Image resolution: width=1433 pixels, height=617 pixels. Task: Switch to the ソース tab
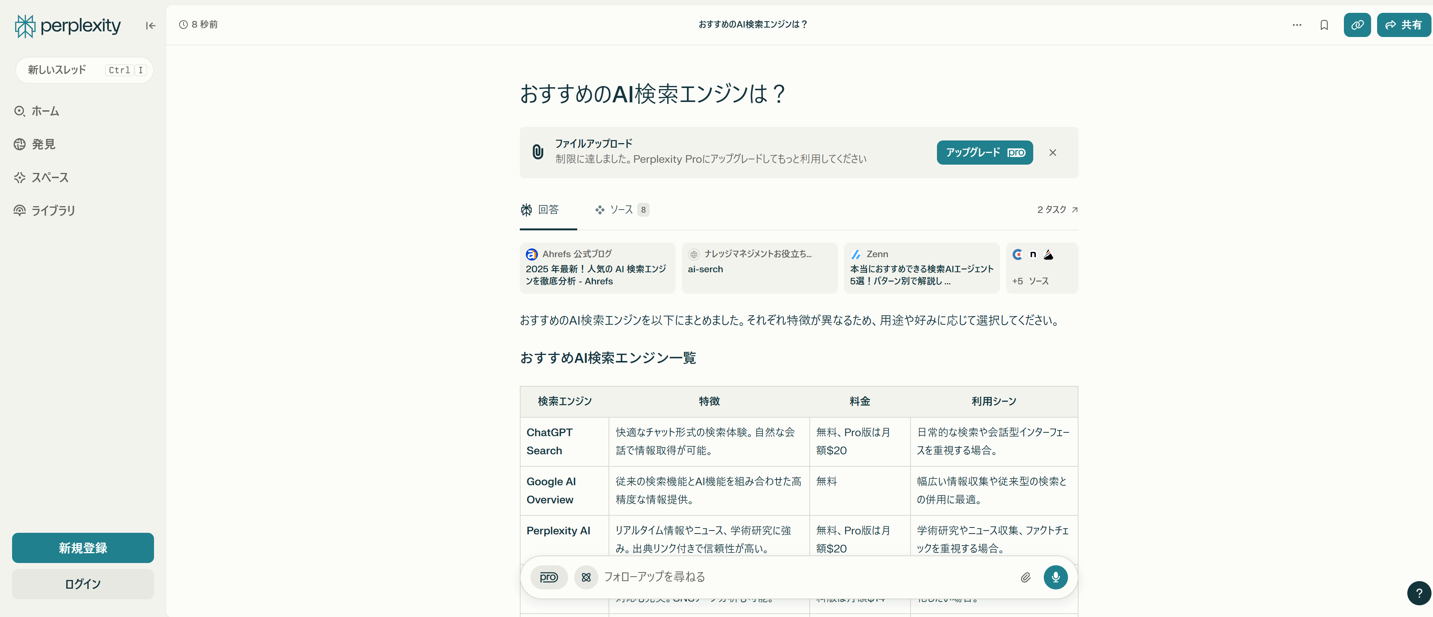tap(620, 210)
